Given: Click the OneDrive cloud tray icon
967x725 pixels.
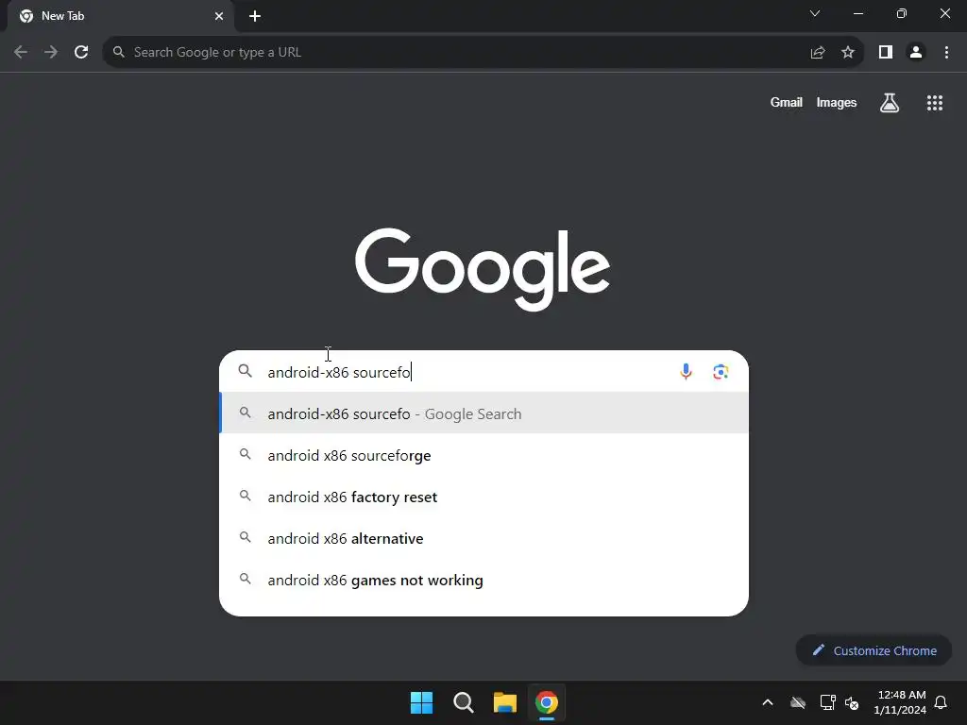Looking at the screenshot, I should [x=798, y=702].
